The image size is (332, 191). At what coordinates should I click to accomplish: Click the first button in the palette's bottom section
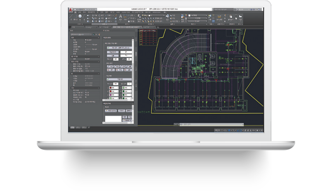(111, 111)
